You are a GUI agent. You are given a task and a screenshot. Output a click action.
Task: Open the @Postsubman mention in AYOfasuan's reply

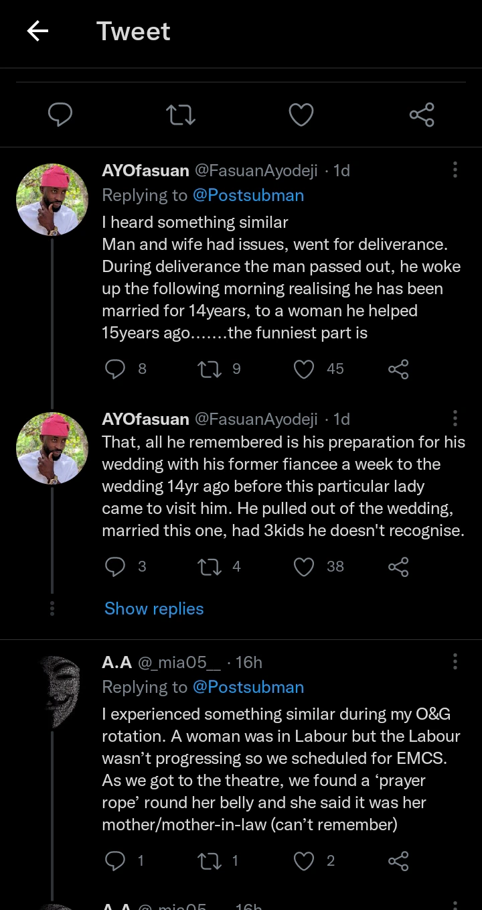pyautogui.click(x=248, y=195)
